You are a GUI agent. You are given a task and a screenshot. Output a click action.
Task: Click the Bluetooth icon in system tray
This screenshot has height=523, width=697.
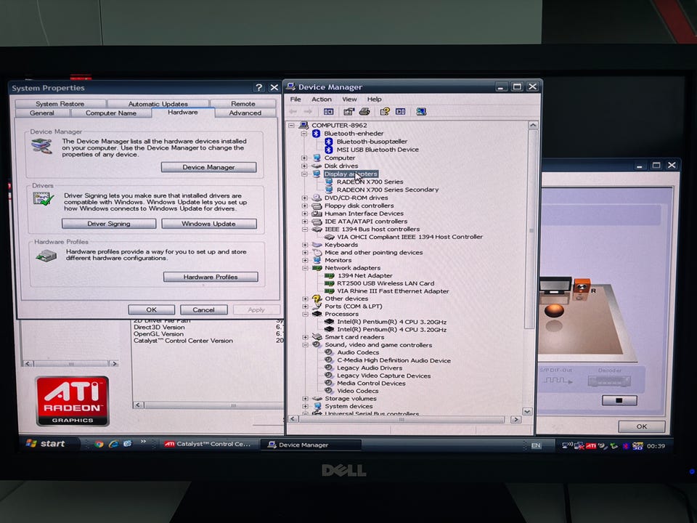pos(625,445)
